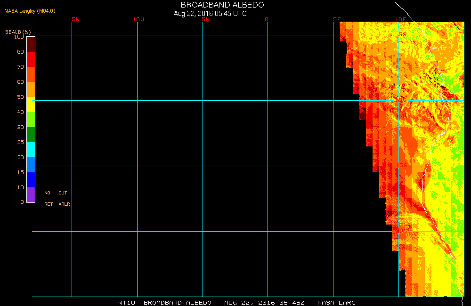Select the cyan 20-25% legend swatch

pyautogui.click(x=31, y=150)
